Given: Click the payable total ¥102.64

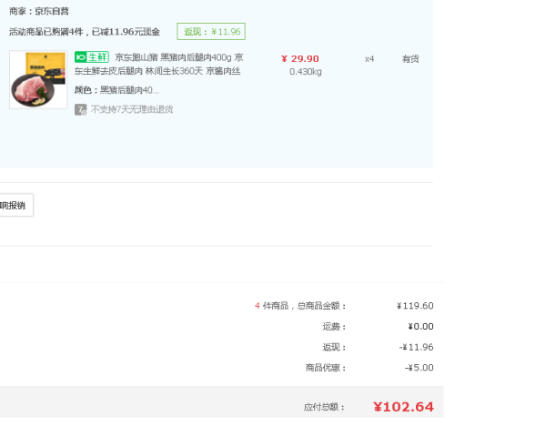Looking at the screenshot, I should [x=403, y=407].
